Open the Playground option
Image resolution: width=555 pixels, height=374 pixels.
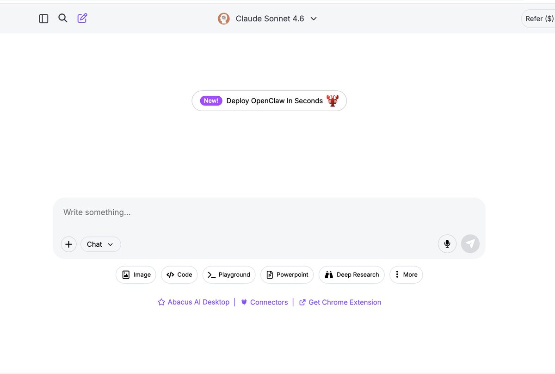tap(229, 274)
